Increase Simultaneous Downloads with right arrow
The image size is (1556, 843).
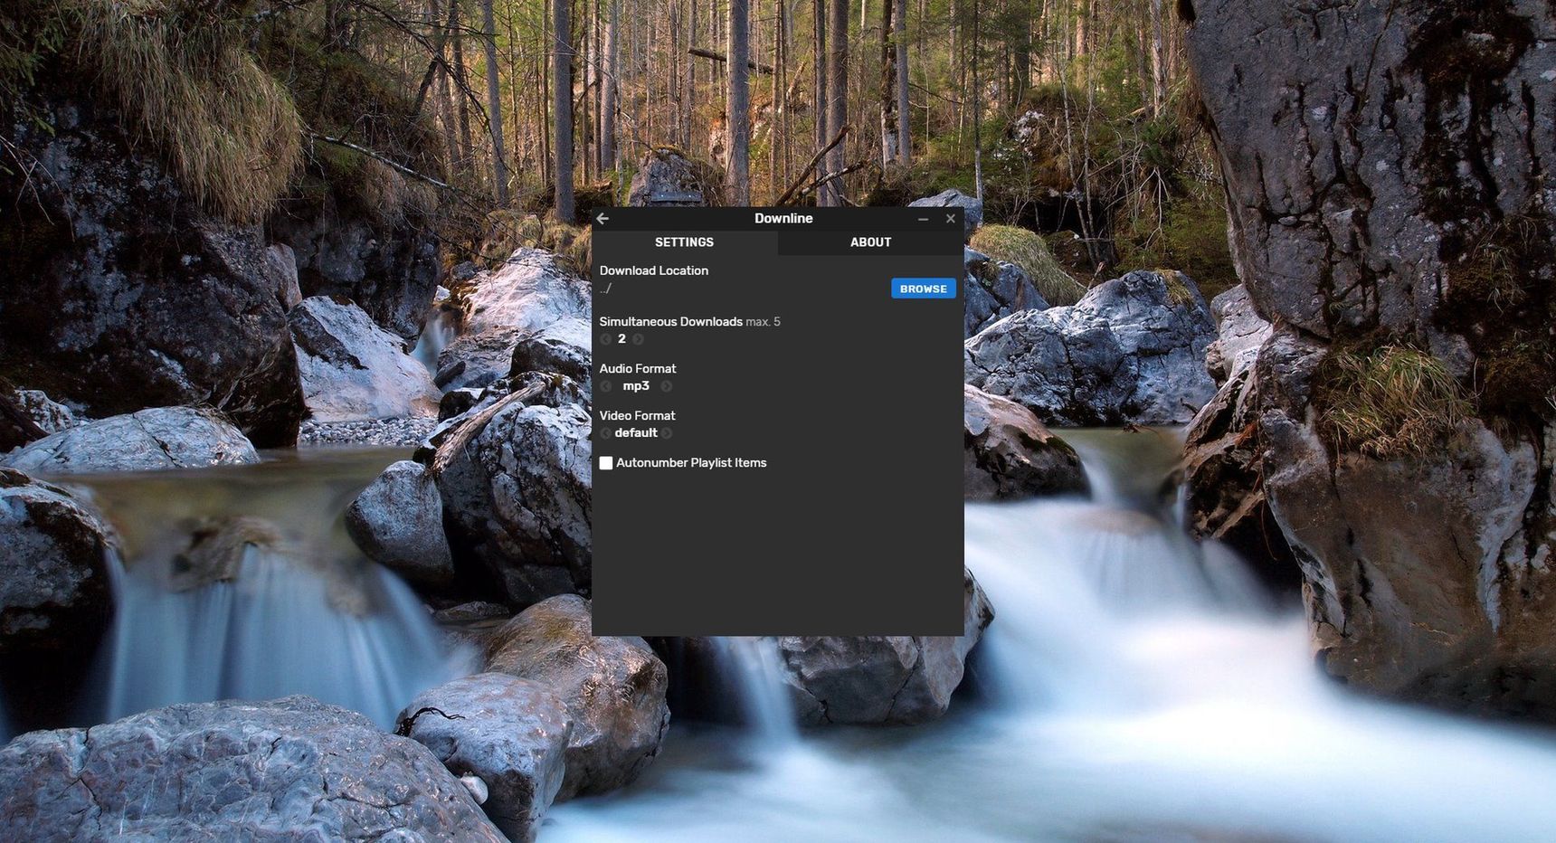638,339
